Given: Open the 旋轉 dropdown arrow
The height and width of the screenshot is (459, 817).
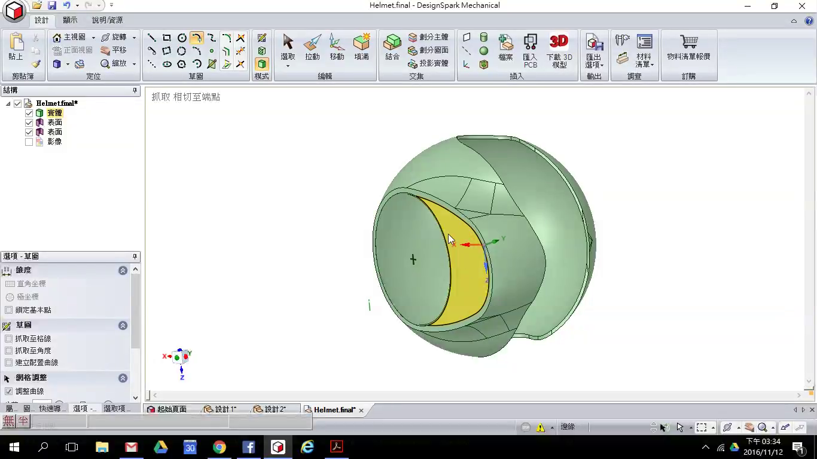Looking at the screenshot, I should (134, 38).
